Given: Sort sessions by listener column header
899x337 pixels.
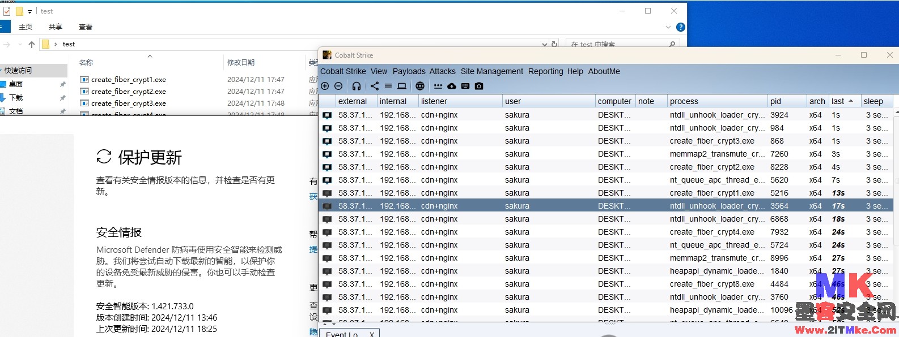Looking at the screenshot, I should [x=460, y=101].
